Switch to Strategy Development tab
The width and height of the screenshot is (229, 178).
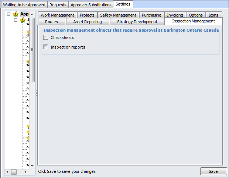(137, 22)
